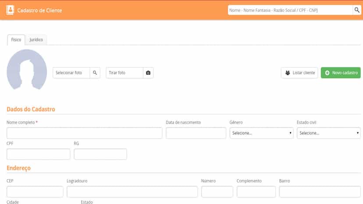363x204 pixels.
Task: Click the Cadastro de Cliente logo icon
Action: pos(10,10)
